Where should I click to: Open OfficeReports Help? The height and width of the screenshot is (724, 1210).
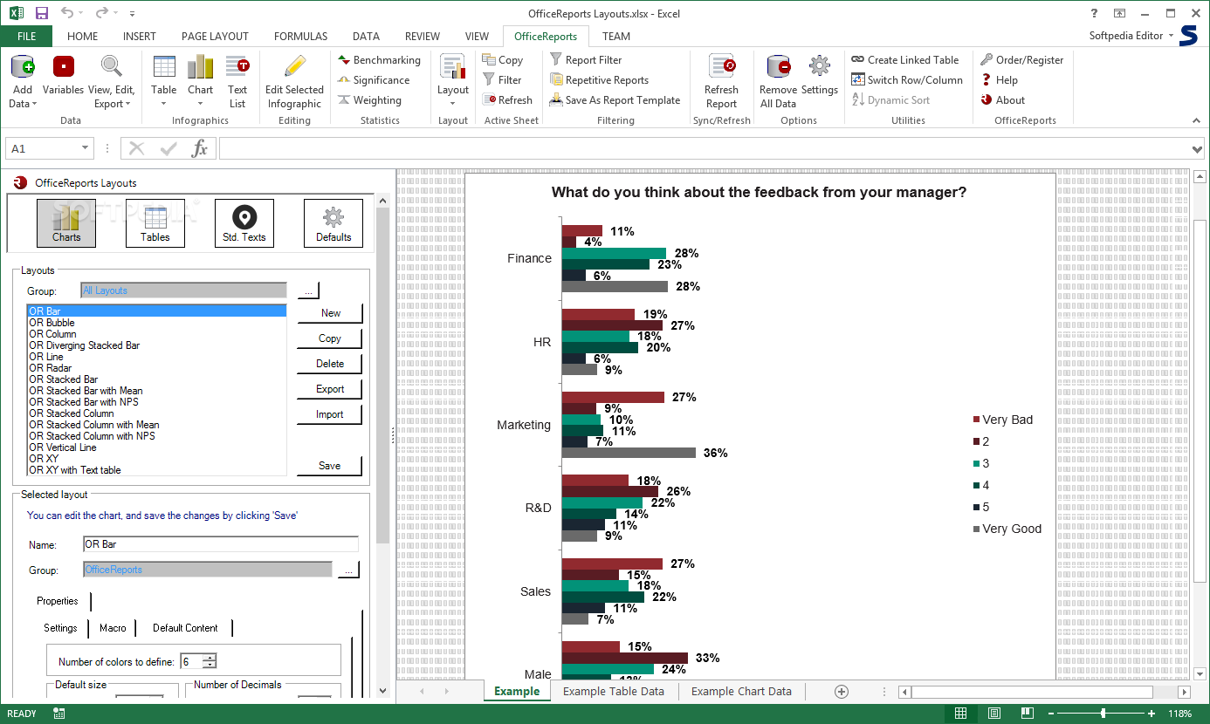click(x=999, y=80)
